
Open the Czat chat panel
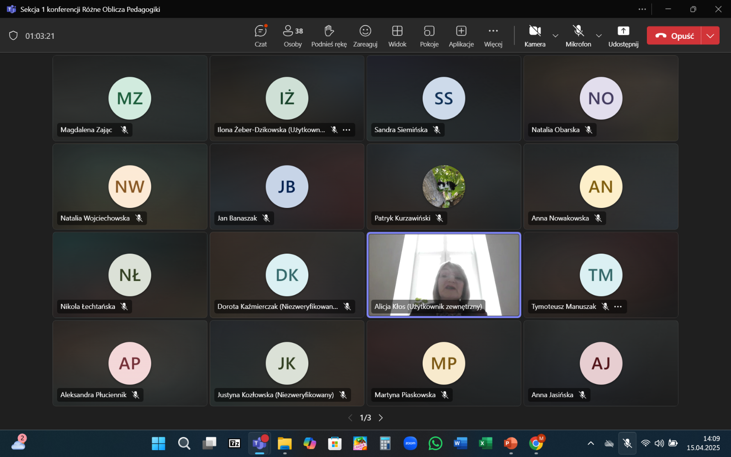[260, 36]
